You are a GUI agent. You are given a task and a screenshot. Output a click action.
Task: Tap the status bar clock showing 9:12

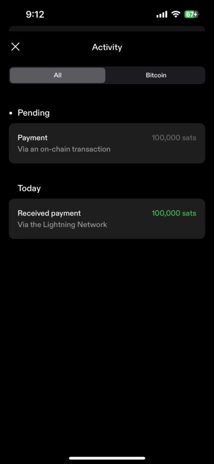pyautogui.click(x=35, y=14)
